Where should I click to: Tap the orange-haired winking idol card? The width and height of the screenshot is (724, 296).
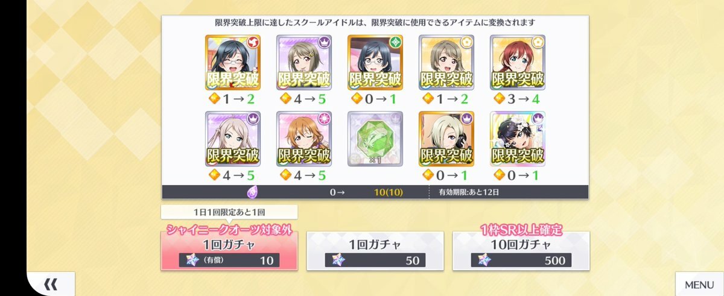303,139
